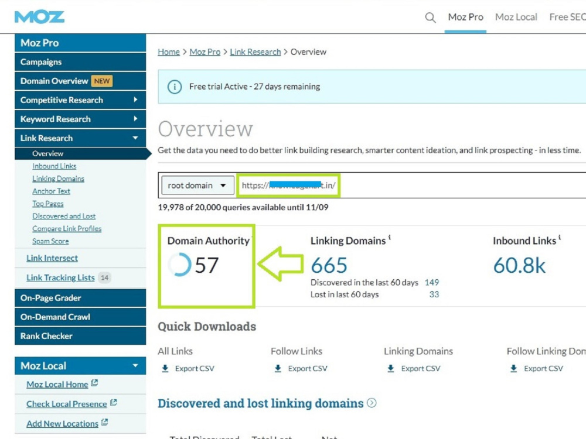Click the Moz logo

40,17
